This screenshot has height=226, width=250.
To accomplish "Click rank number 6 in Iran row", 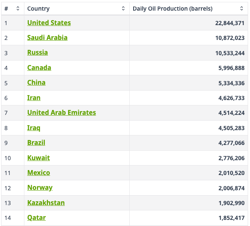I will coord(6,98).
